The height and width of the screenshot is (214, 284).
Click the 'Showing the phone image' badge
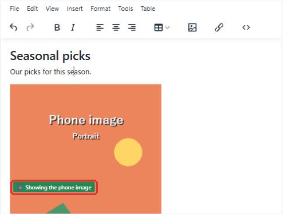54,187
